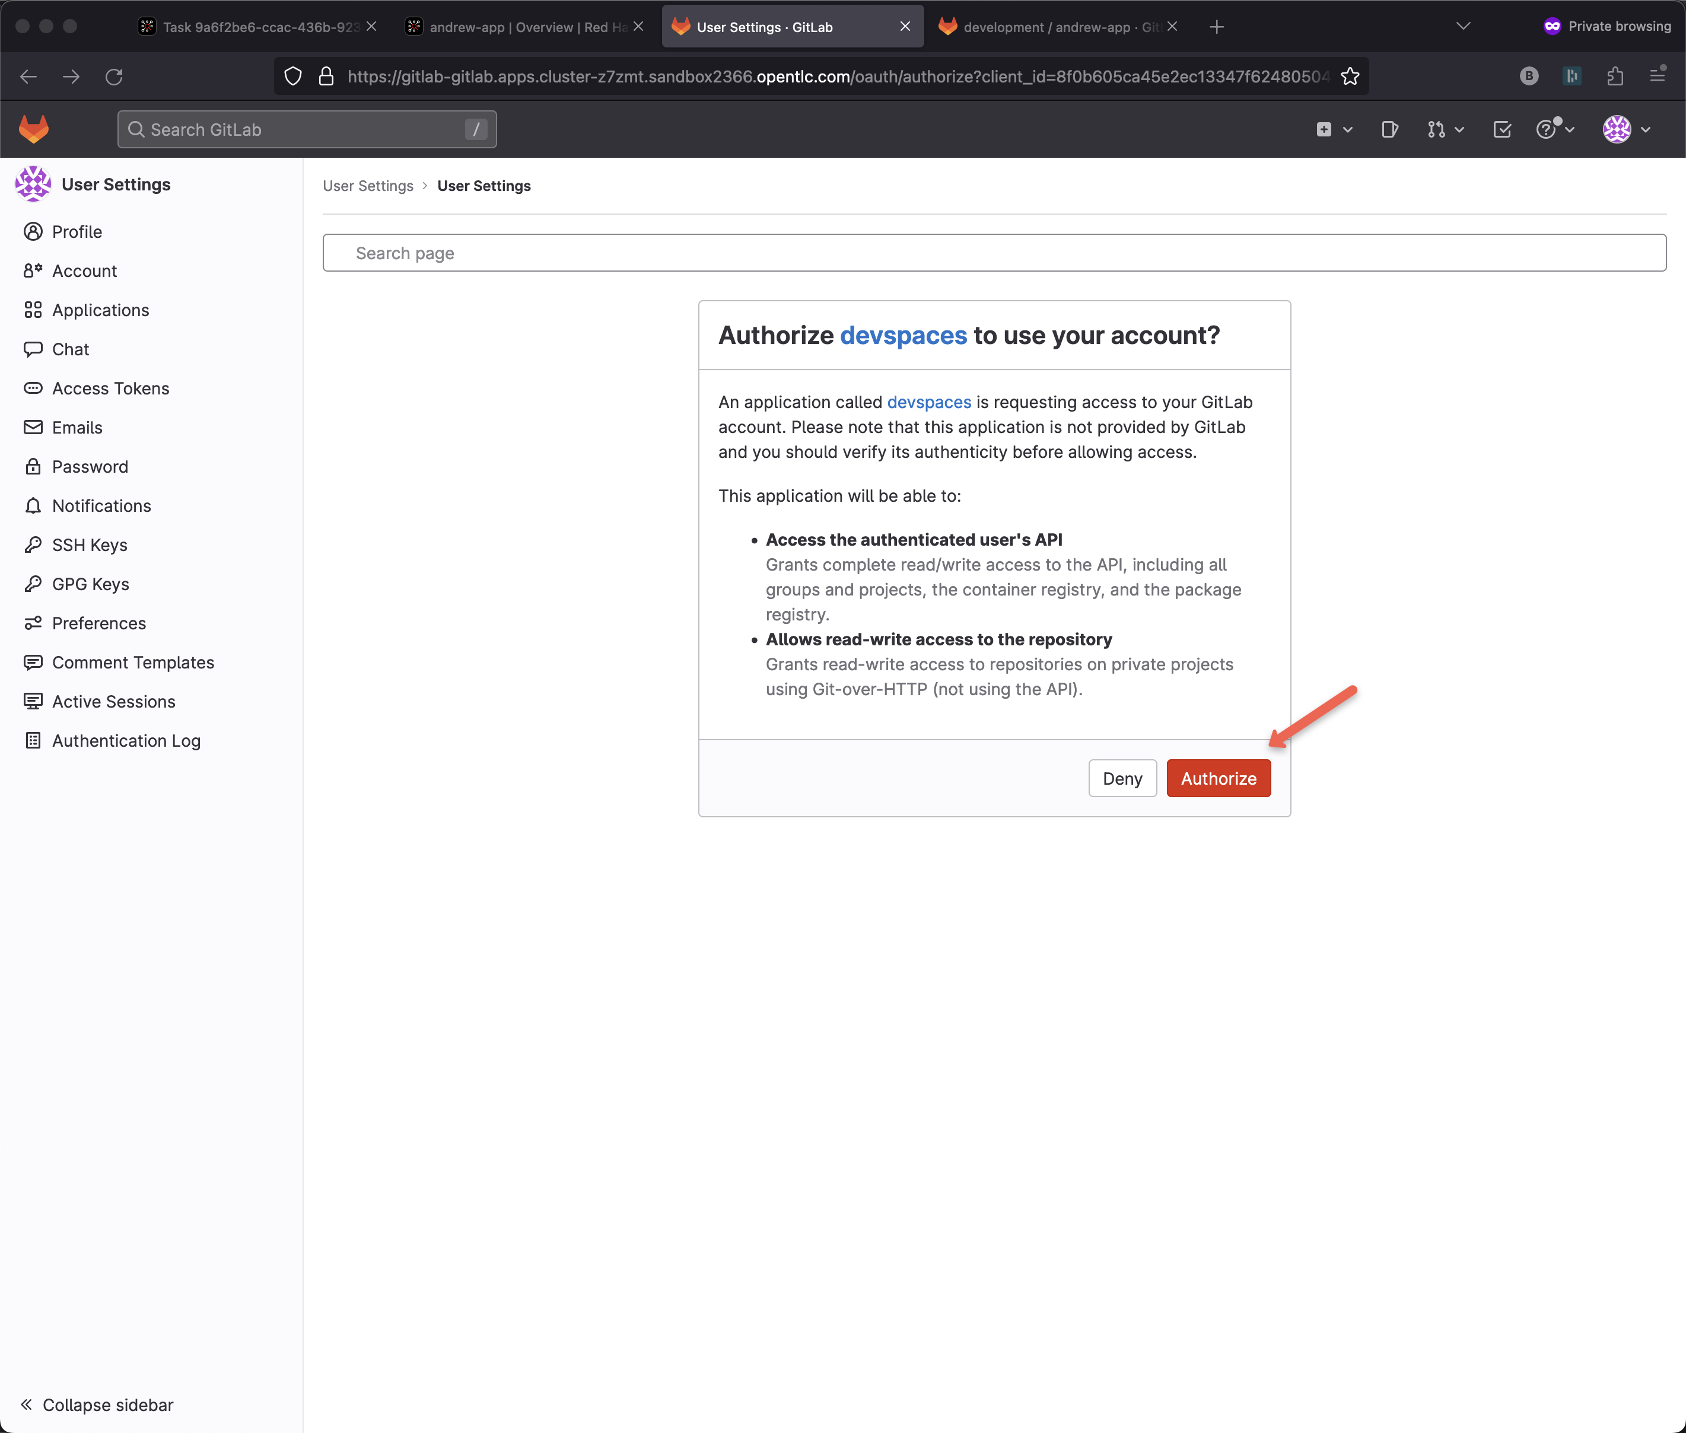Focus the Search page input field
Screen dimensions: 1686x1433
click(x=994, y=253)
